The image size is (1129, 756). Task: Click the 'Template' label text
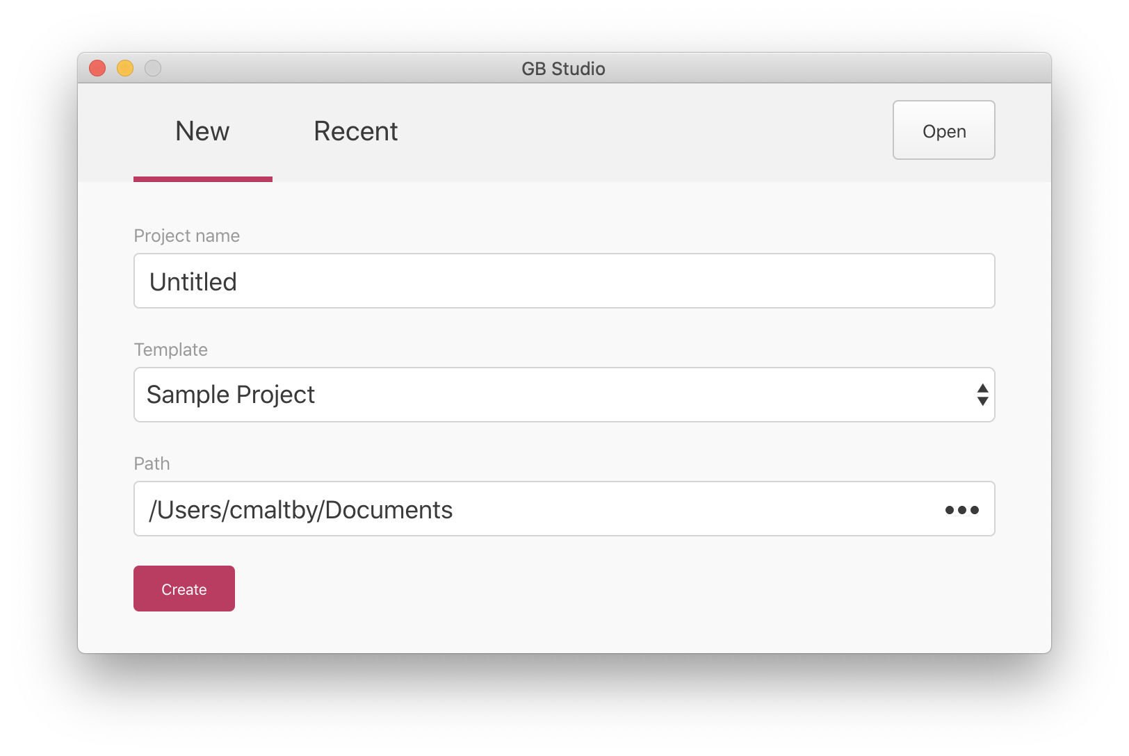point(170,350)
